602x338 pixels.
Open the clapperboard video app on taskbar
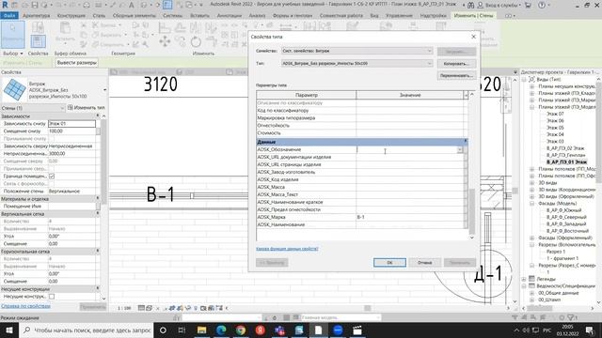(x=357, y=330)
